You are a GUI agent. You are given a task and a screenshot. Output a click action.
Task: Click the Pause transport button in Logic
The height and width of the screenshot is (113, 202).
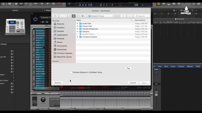[53, 3]
